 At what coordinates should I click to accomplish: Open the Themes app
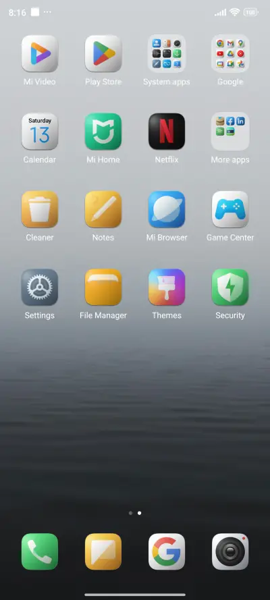(167, 287)
